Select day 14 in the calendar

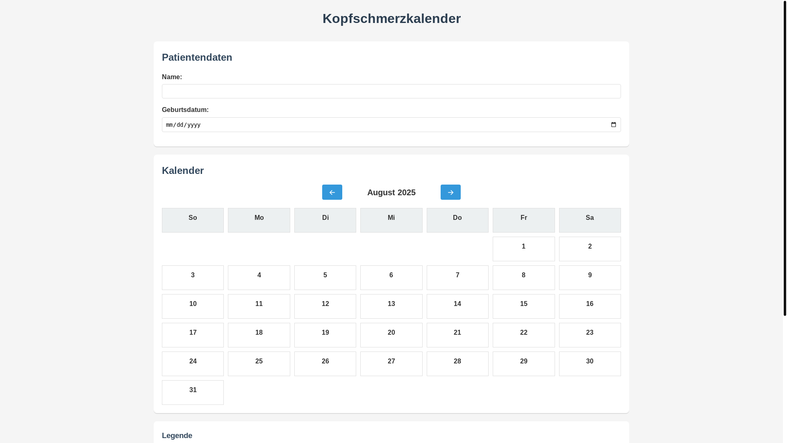click(457, 306)
